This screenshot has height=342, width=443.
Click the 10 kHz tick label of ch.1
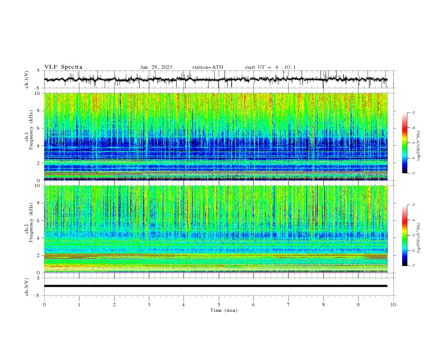[x=38, y=93]
